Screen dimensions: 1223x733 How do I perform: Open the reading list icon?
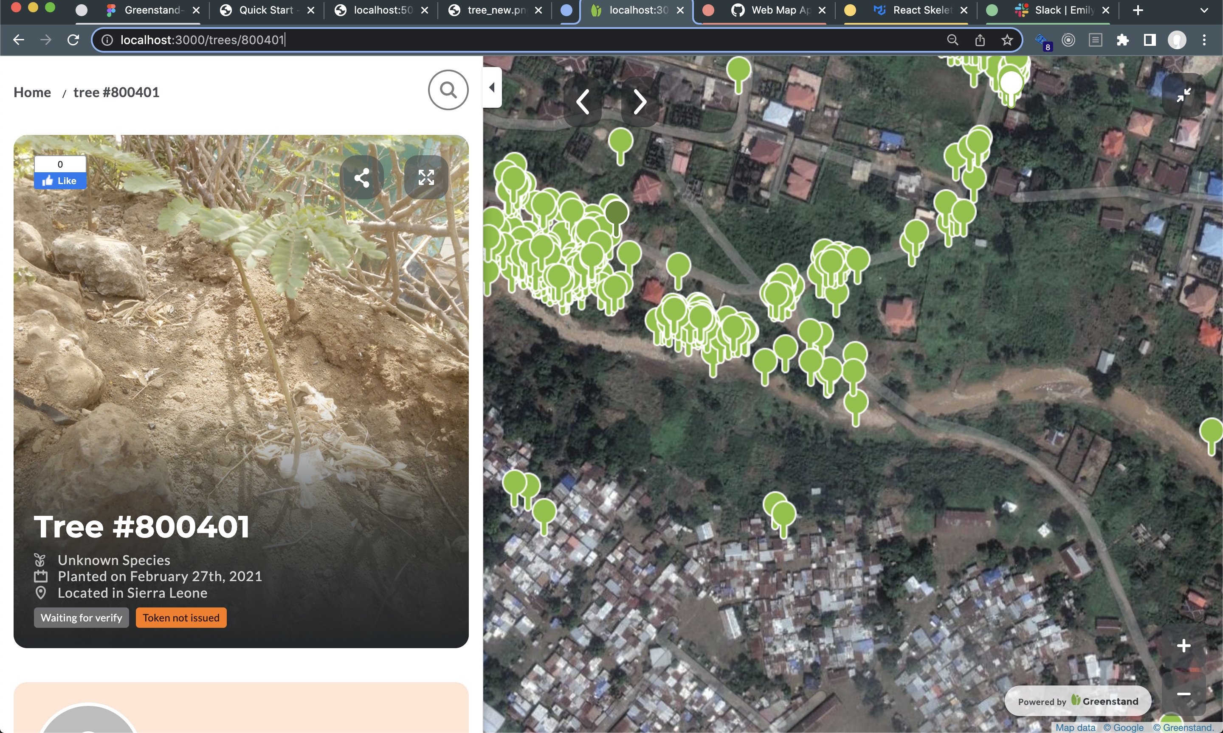[1096, 40]
